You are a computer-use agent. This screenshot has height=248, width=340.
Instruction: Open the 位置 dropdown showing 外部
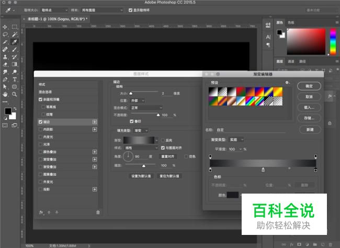(x=138, y=100)
